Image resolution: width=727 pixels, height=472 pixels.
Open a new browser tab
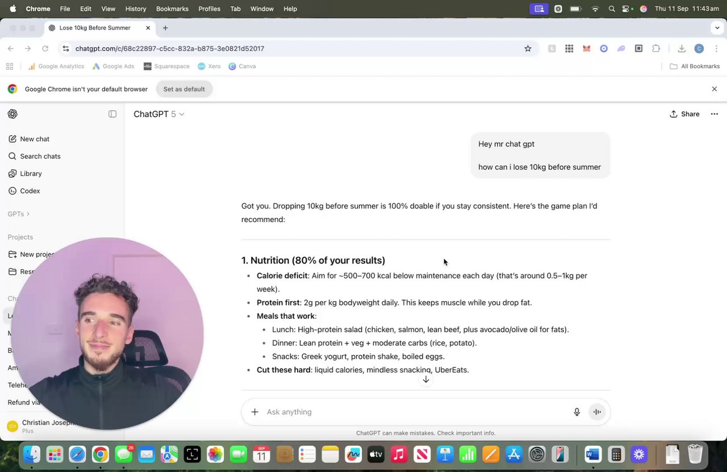pyautogui.click(x=165, y=28)
